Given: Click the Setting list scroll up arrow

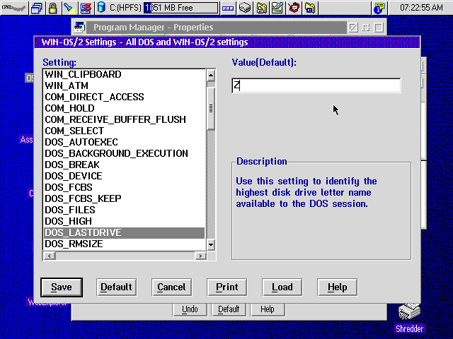Looking at the screenshot, I should point(211,76).
